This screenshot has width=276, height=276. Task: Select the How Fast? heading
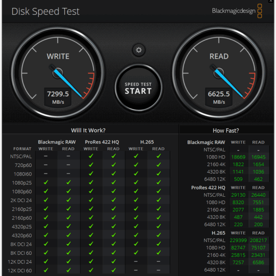click(226, 131)
